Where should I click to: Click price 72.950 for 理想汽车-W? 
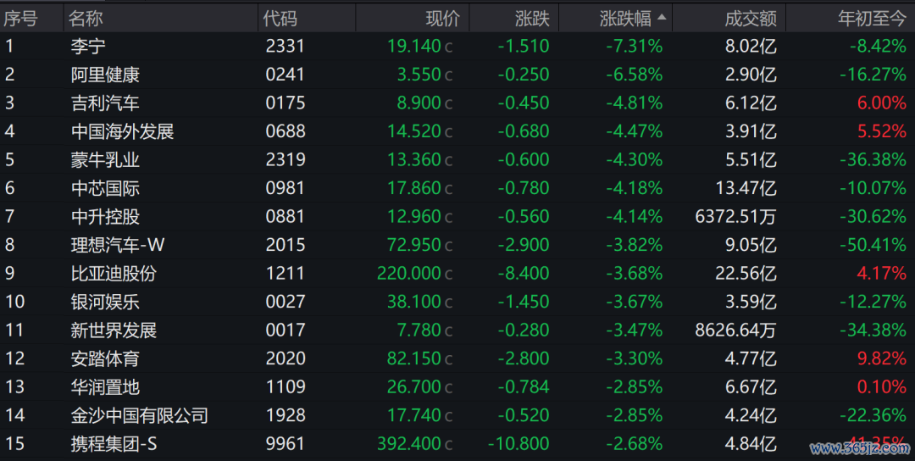[414, 245]
